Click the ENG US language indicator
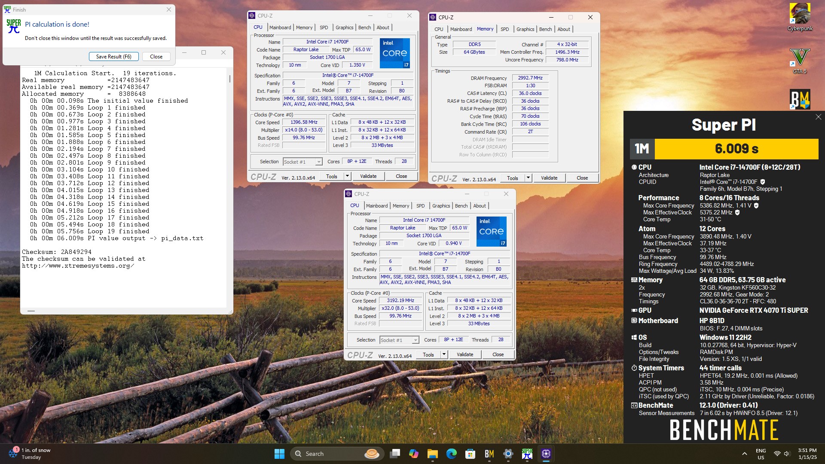 point(761,454)
